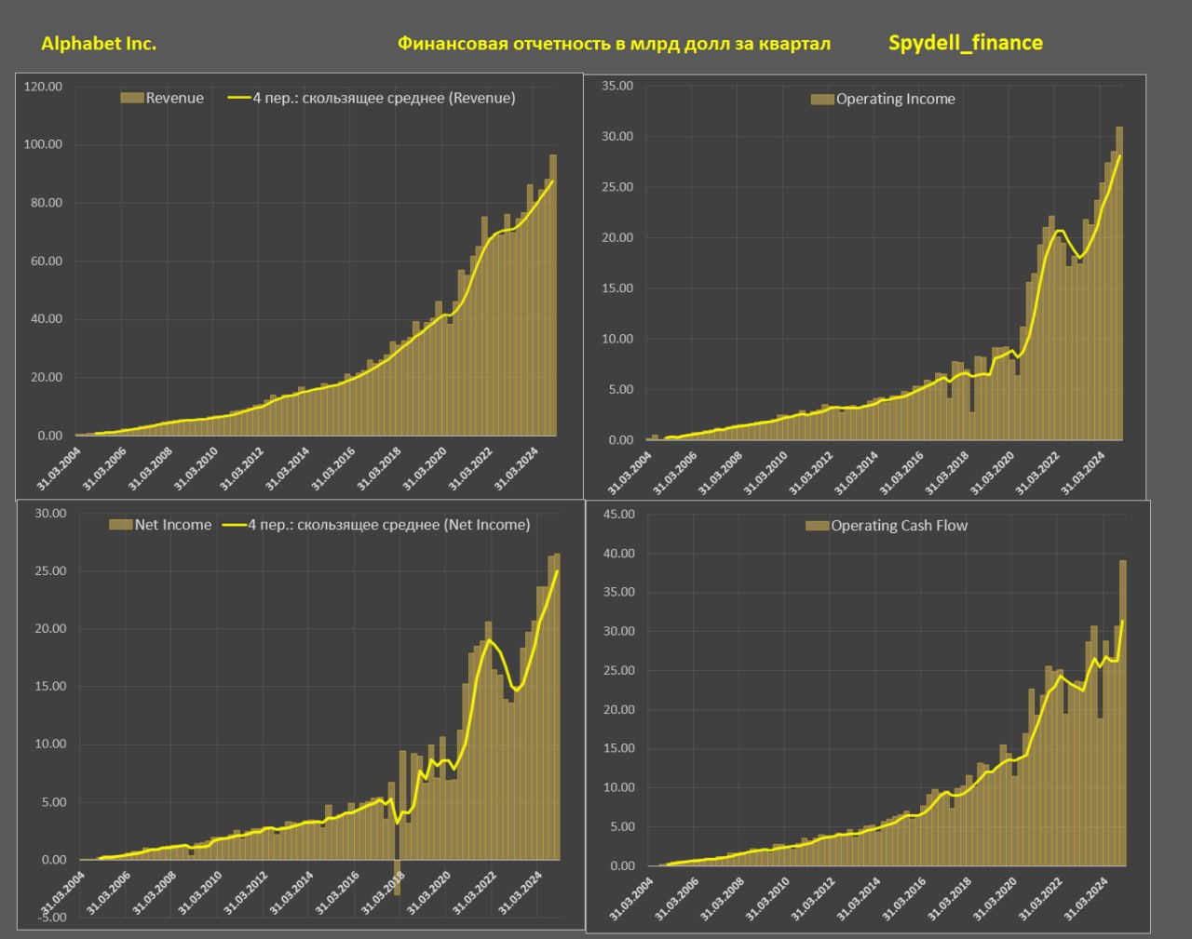
Task: Click the 120.00 axis label on Revenue chart
Action: pyautogui.click(x=43, y=87)
